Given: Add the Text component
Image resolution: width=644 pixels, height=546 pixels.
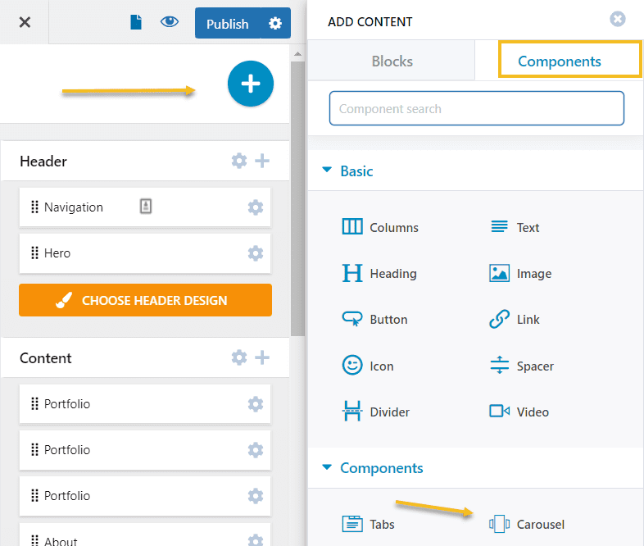Looking at the screenshot, I should click(515, 227).
